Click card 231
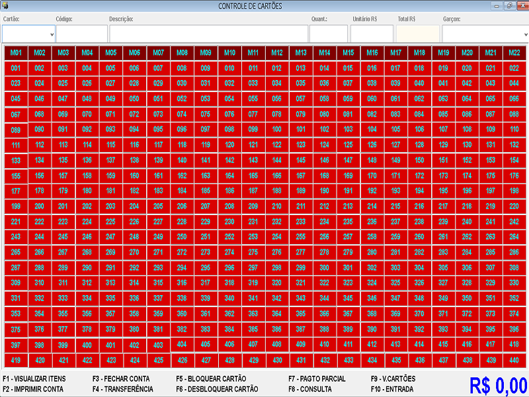The image size is (529, 397). tap(253, 222)
